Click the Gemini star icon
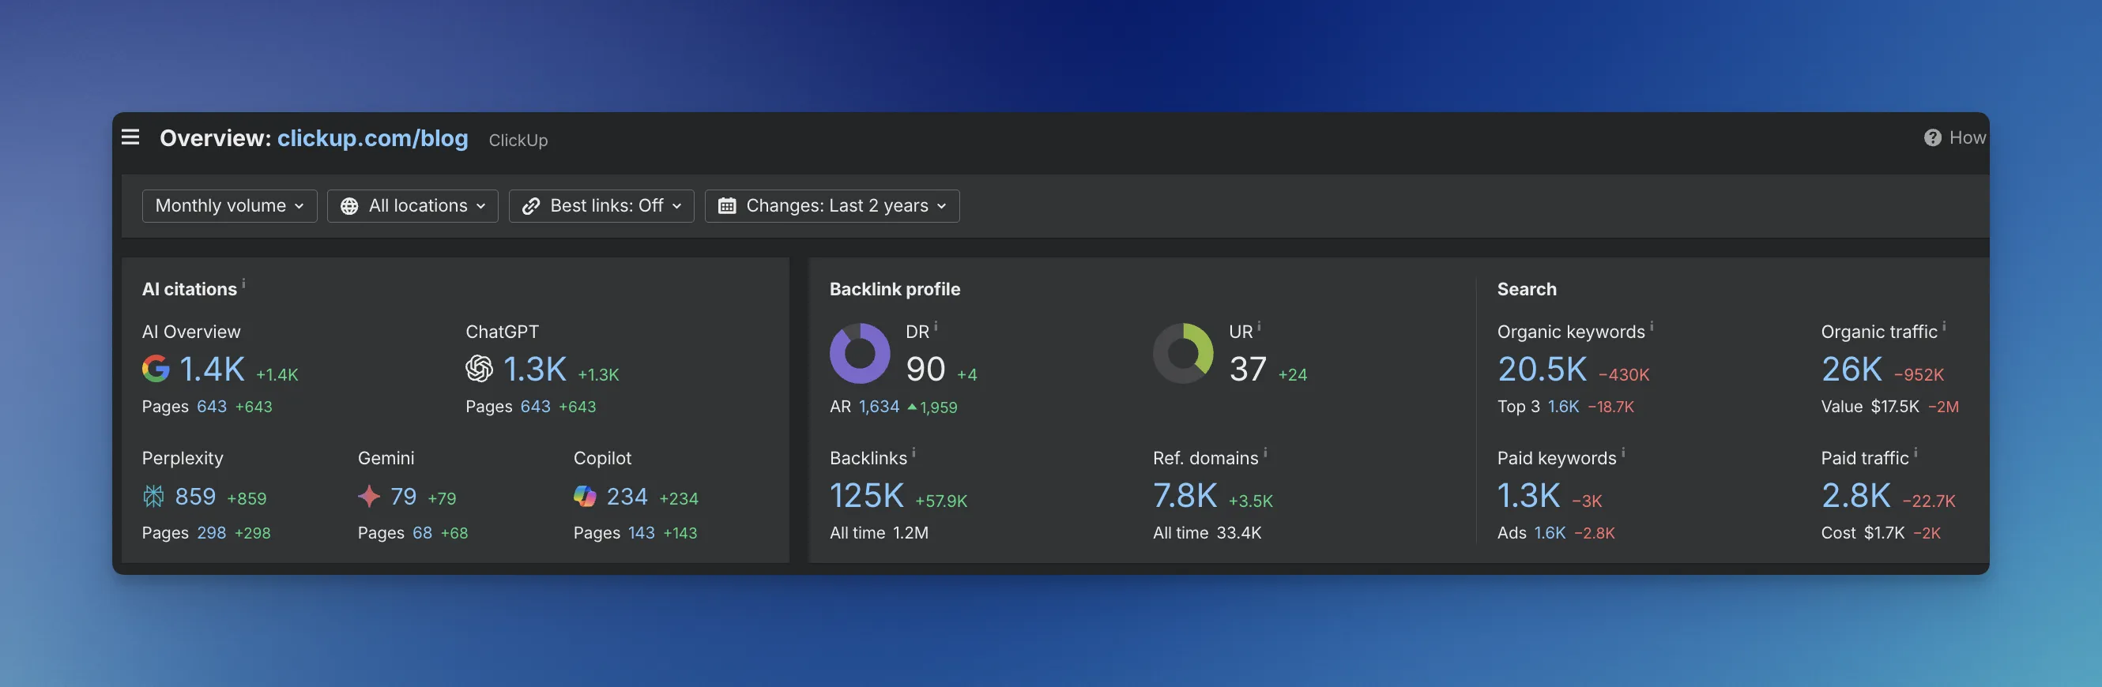 [x=369, y=495]
